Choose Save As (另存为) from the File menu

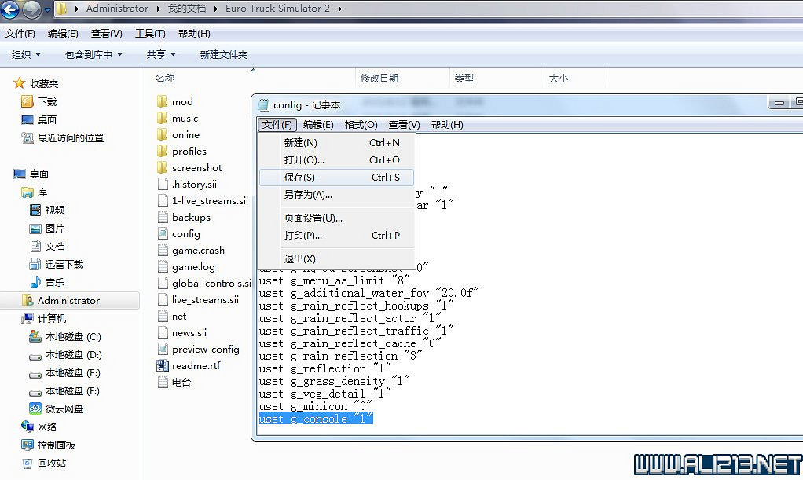pos(308,195)
